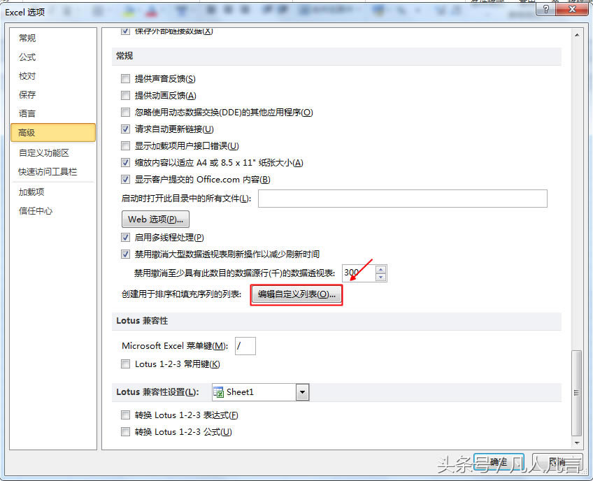
Task: Open the dialog help question mark button
Action: click(x=545, y=10)
